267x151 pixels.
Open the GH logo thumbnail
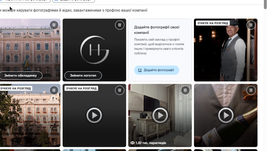94,50
